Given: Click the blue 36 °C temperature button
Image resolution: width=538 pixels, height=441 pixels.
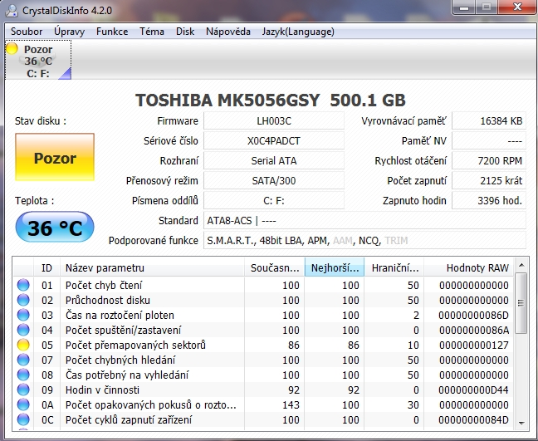Looking at the screenshot, I should click(x=55, y=228).
